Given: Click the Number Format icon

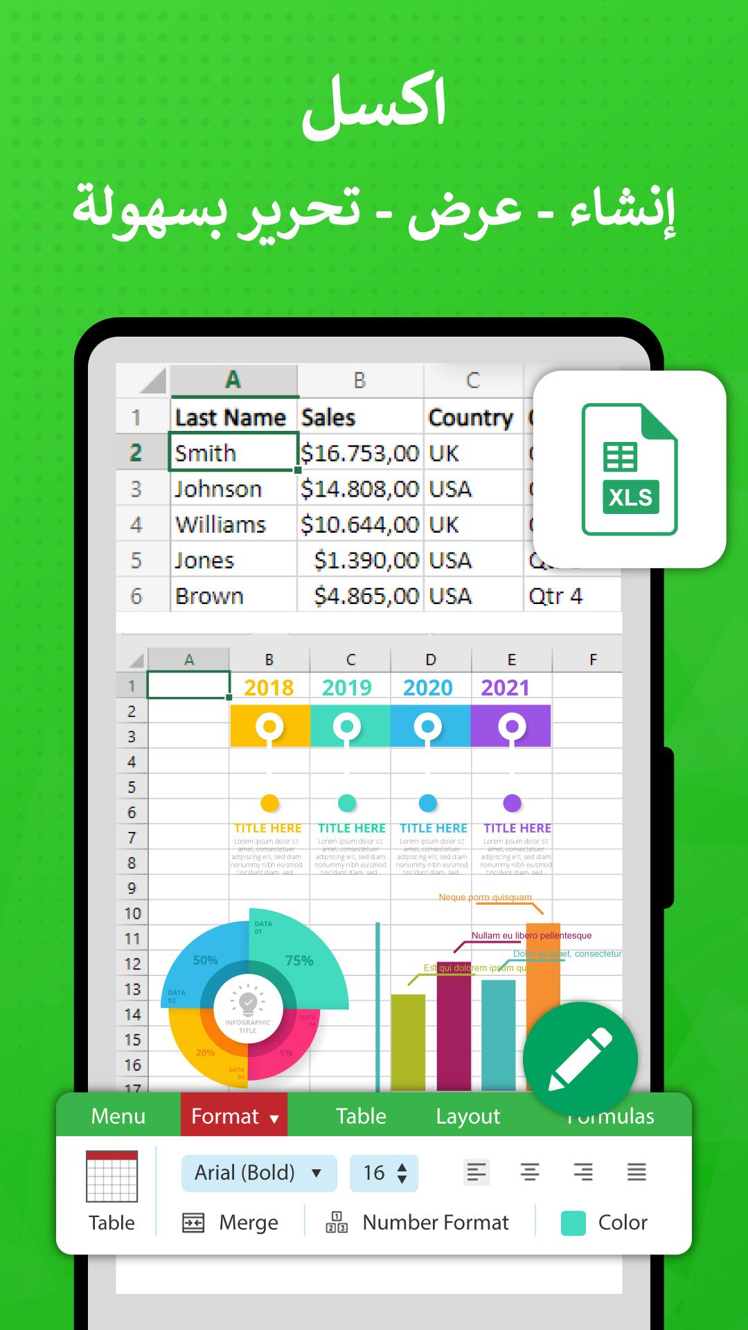Looking at the screenshot, I should click(x=337, y=1223).
